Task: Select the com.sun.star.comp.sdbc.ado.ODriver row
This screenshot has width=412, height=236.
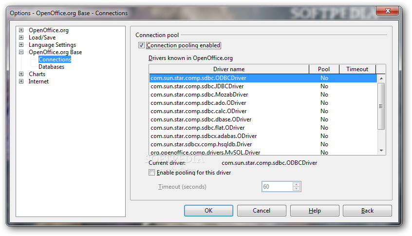Action: tap(263, 103)
